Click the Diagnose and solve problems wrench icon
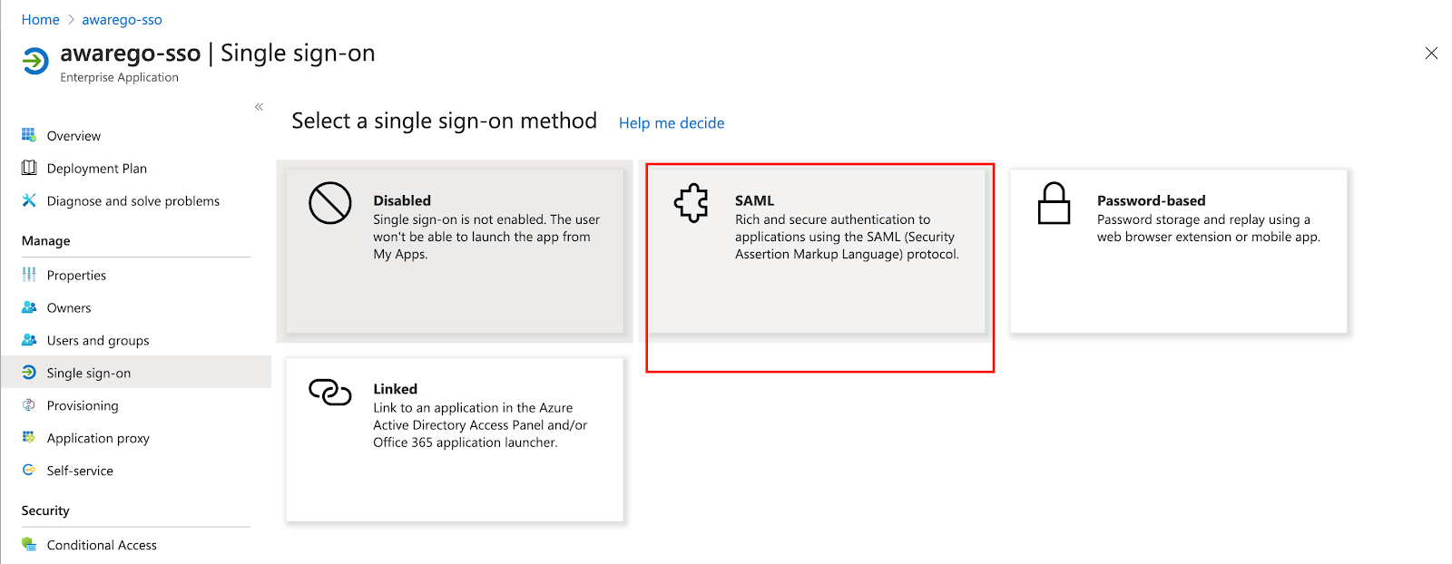 tap(29, 200)
